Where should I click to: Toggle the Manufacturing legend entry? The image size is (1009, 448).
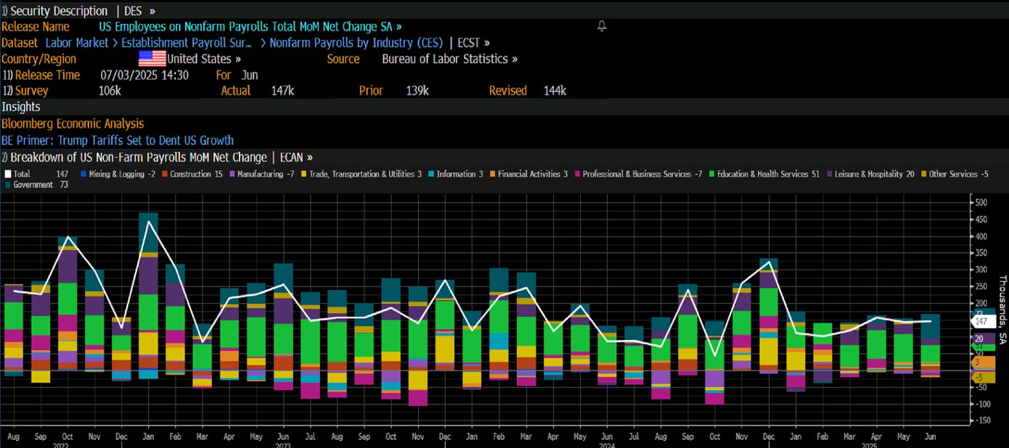tap(262, 174)
